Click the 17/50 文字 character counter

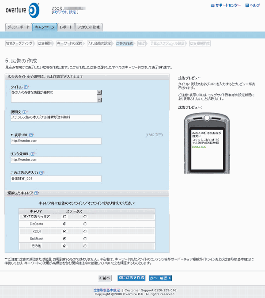(154, 135)
